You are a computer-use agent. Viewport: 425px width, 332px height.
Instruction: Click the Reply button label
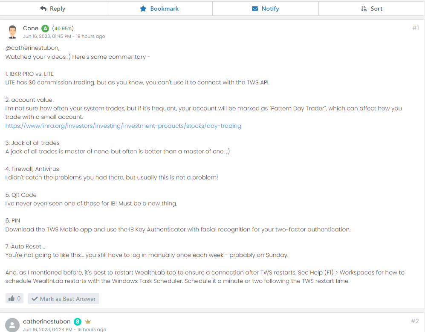[58, 9]
